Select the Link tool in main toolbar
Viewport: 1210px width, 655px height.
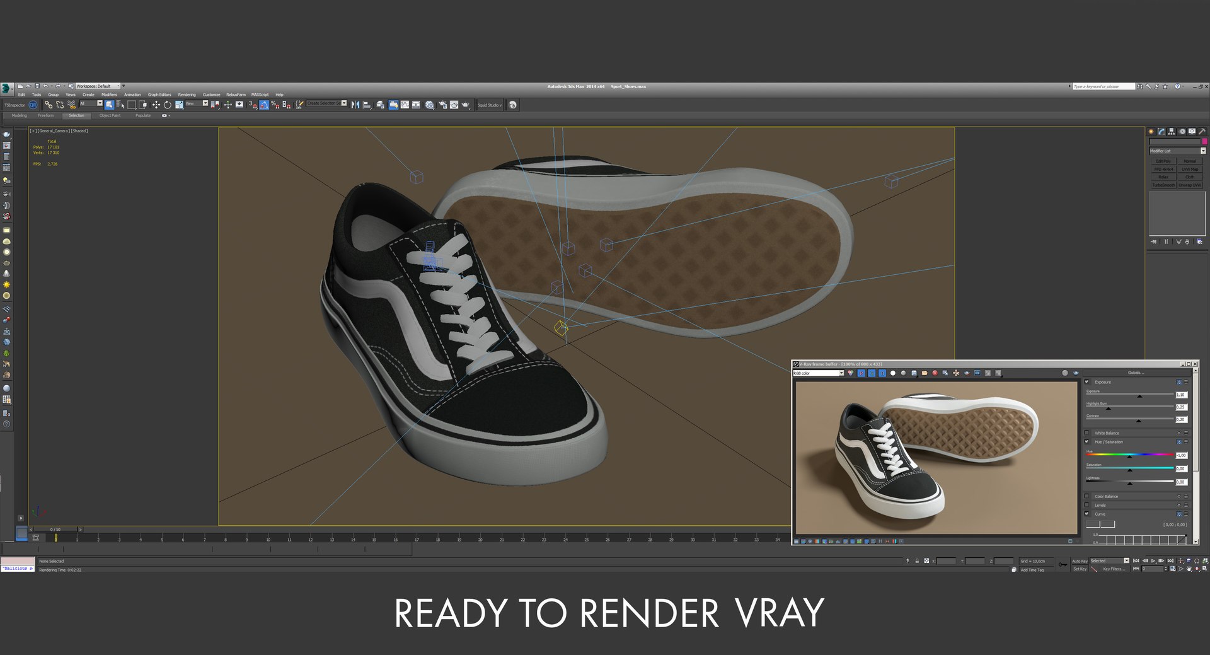pyautogui.click(x=49, y=105)
